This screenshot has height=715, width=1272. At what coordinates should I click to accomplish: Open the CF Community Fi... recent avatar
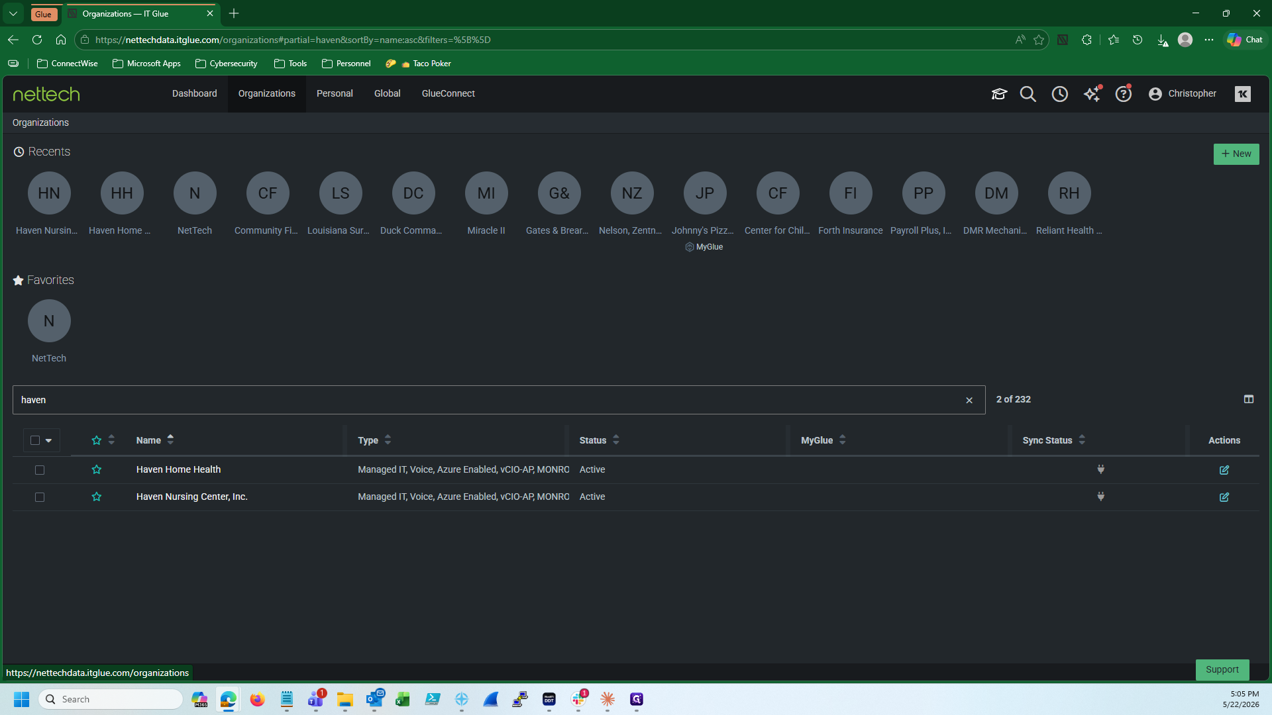pos(268,193)
